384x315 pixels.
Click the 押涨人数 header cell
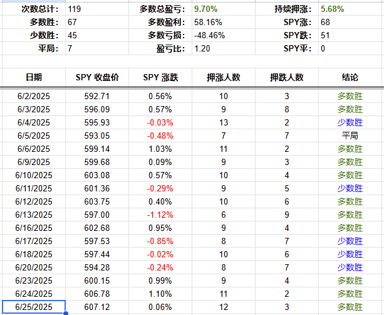click(224, 77)
